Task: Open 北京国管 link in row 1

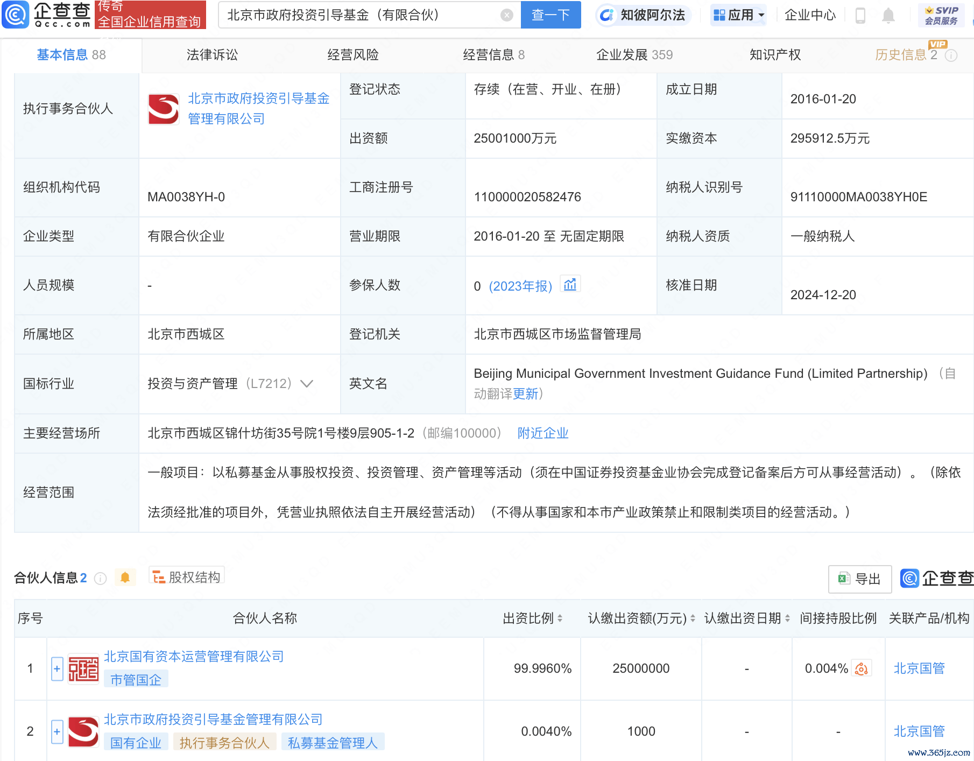Action: [919, 668]
